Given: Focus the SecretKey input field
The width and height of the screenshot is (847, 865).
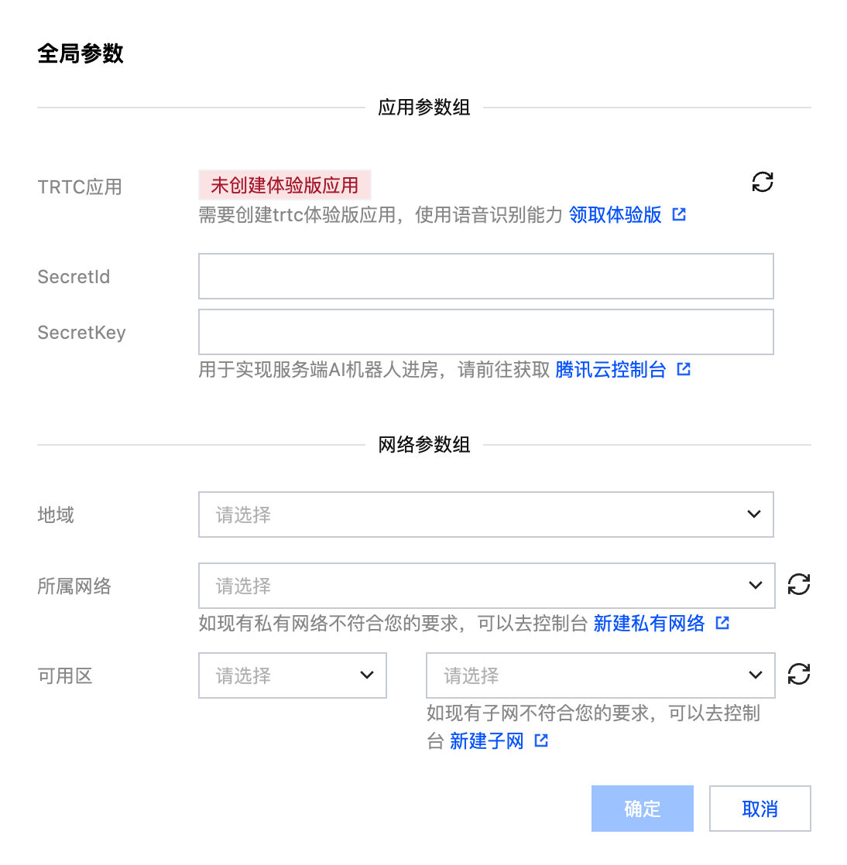Looking at the screenshot, I should click(x=485, y=332).
